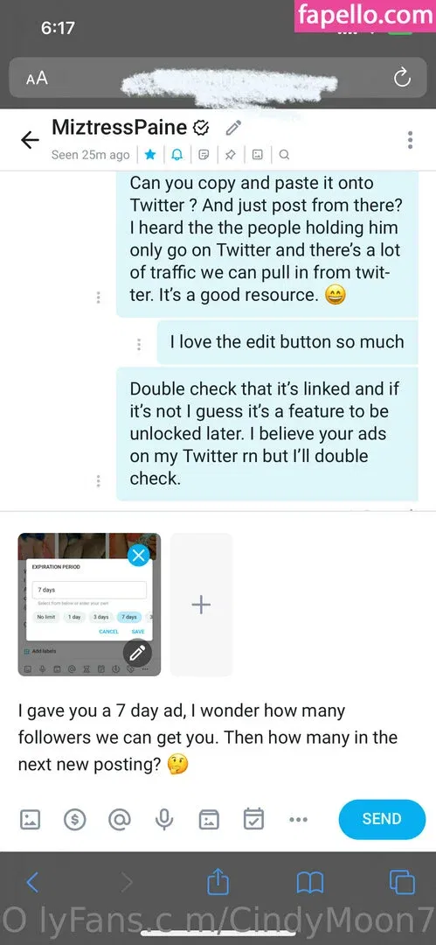Image resolution: width=436 pixels, height=945 pixels.
Task: Set message price with dollar icon
Action: [x=74, y=819]
